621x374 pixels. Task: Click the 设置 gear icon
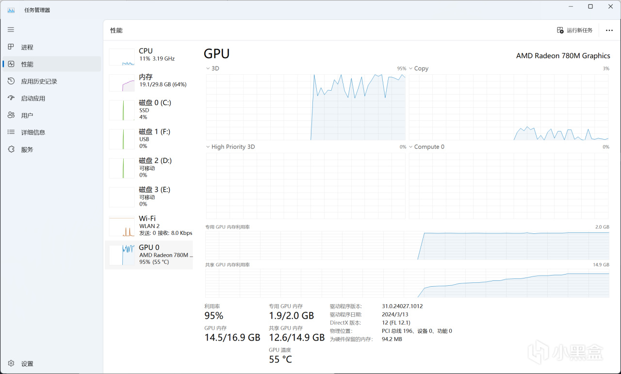(x=11, y=363)
